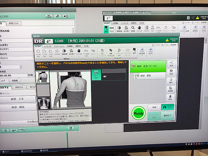Select the panning hand tool in DR window
Viewport: 208px width, 156px height.
pyautogui.click(x=79, y=52)
